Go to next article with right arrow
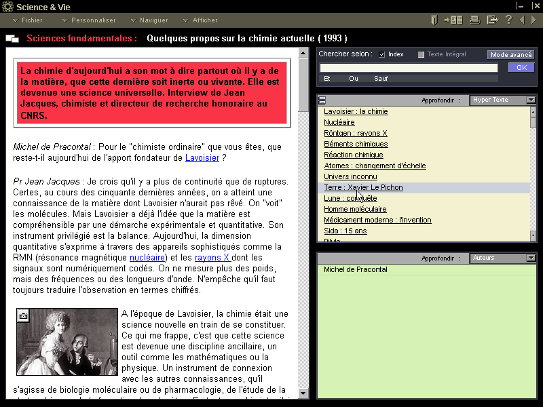Viewport: 543px width, 407px height. (x=533, y=20)
